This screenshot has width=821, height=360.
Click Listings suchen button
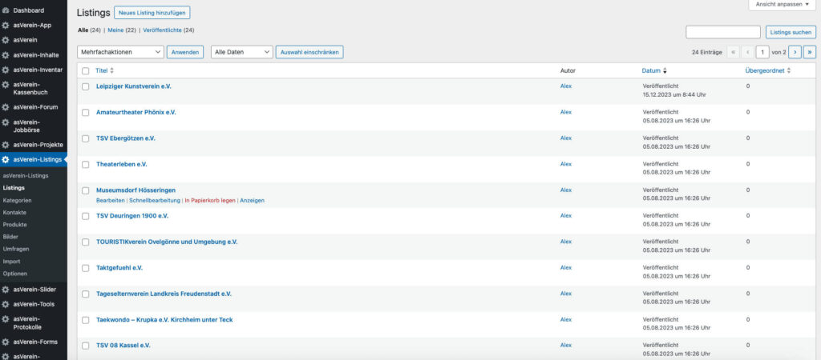click(x=791, y=32)
